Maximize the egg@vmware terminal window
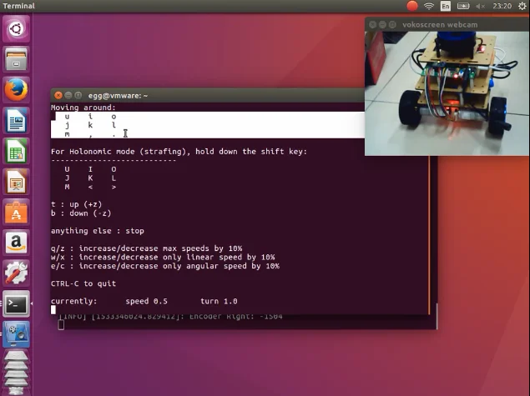Viewport: 530px width, 396px height. pos(78,96)
